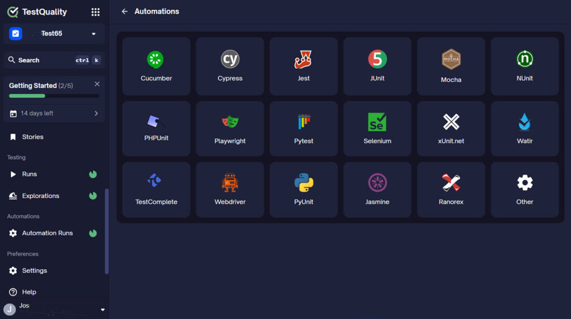The image size is (571, 319).
Task: Choose the NUnit framework tile
Action: [524, 66]
